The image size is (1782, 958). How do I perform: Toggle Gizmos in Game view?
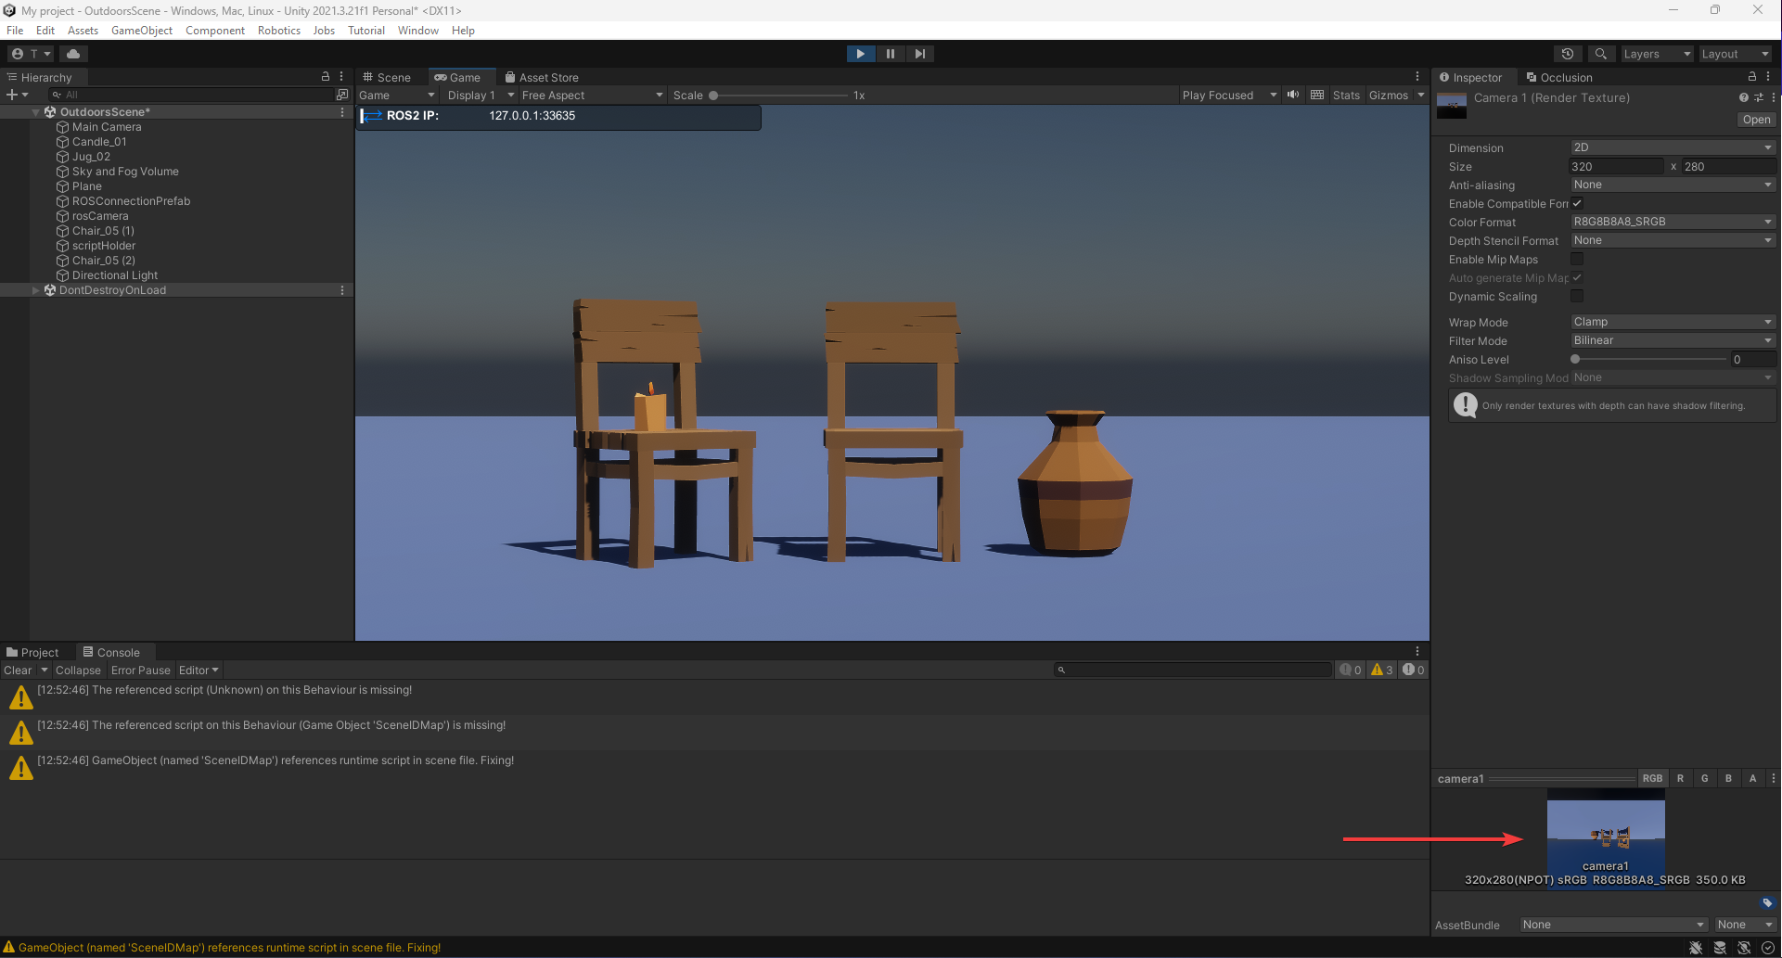click(x=1389, y=95)
